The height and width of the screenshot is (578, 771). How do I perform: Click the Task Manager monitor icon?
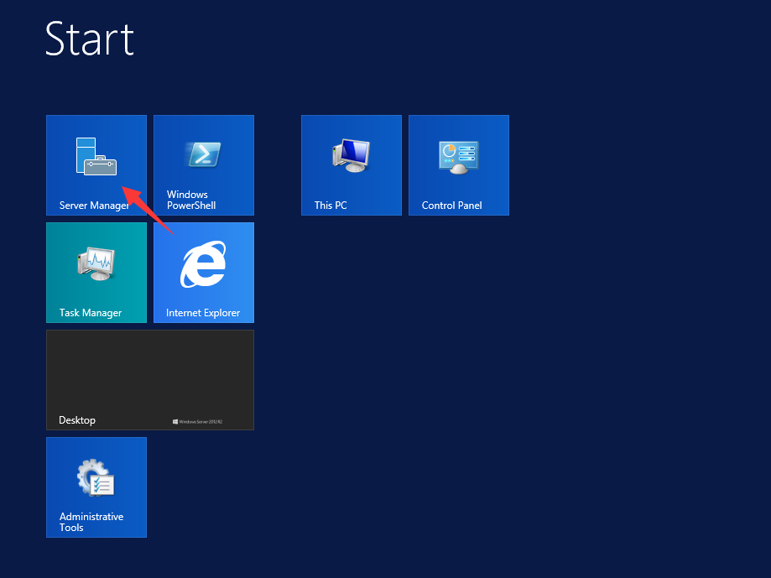(96, 263)
